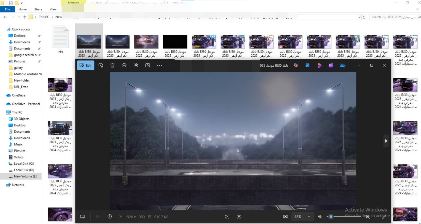Print the current photo

click(124, 65)
